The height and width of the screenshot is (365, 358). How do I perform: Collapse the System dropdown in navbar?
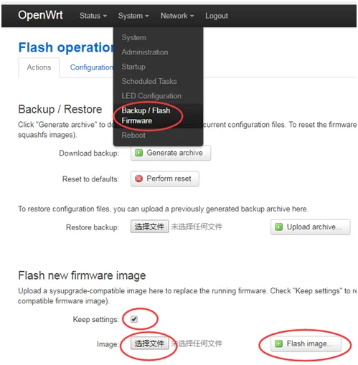(133, 16)
